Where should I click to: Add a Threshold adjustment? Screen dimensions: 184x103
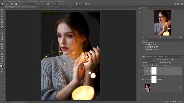(x=151, y=49)
